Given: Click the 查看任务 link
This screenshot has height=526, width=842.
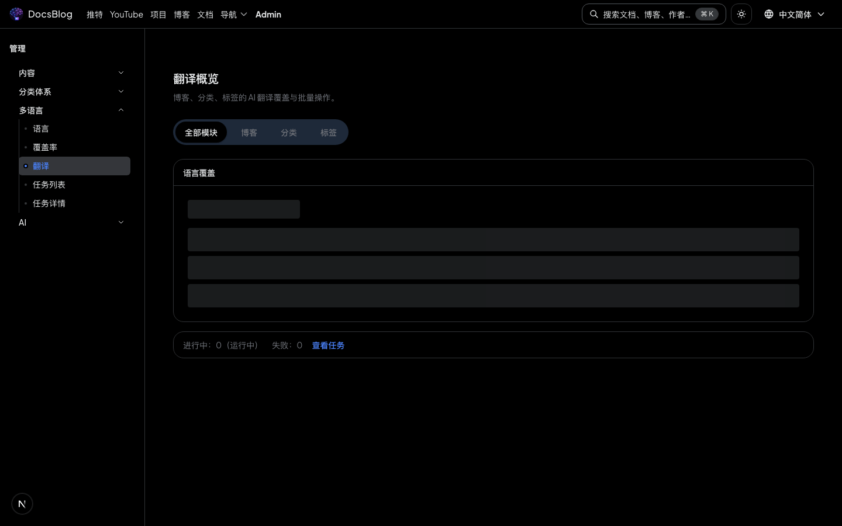Looking at the screenshot, I should (x=328, y=345).
